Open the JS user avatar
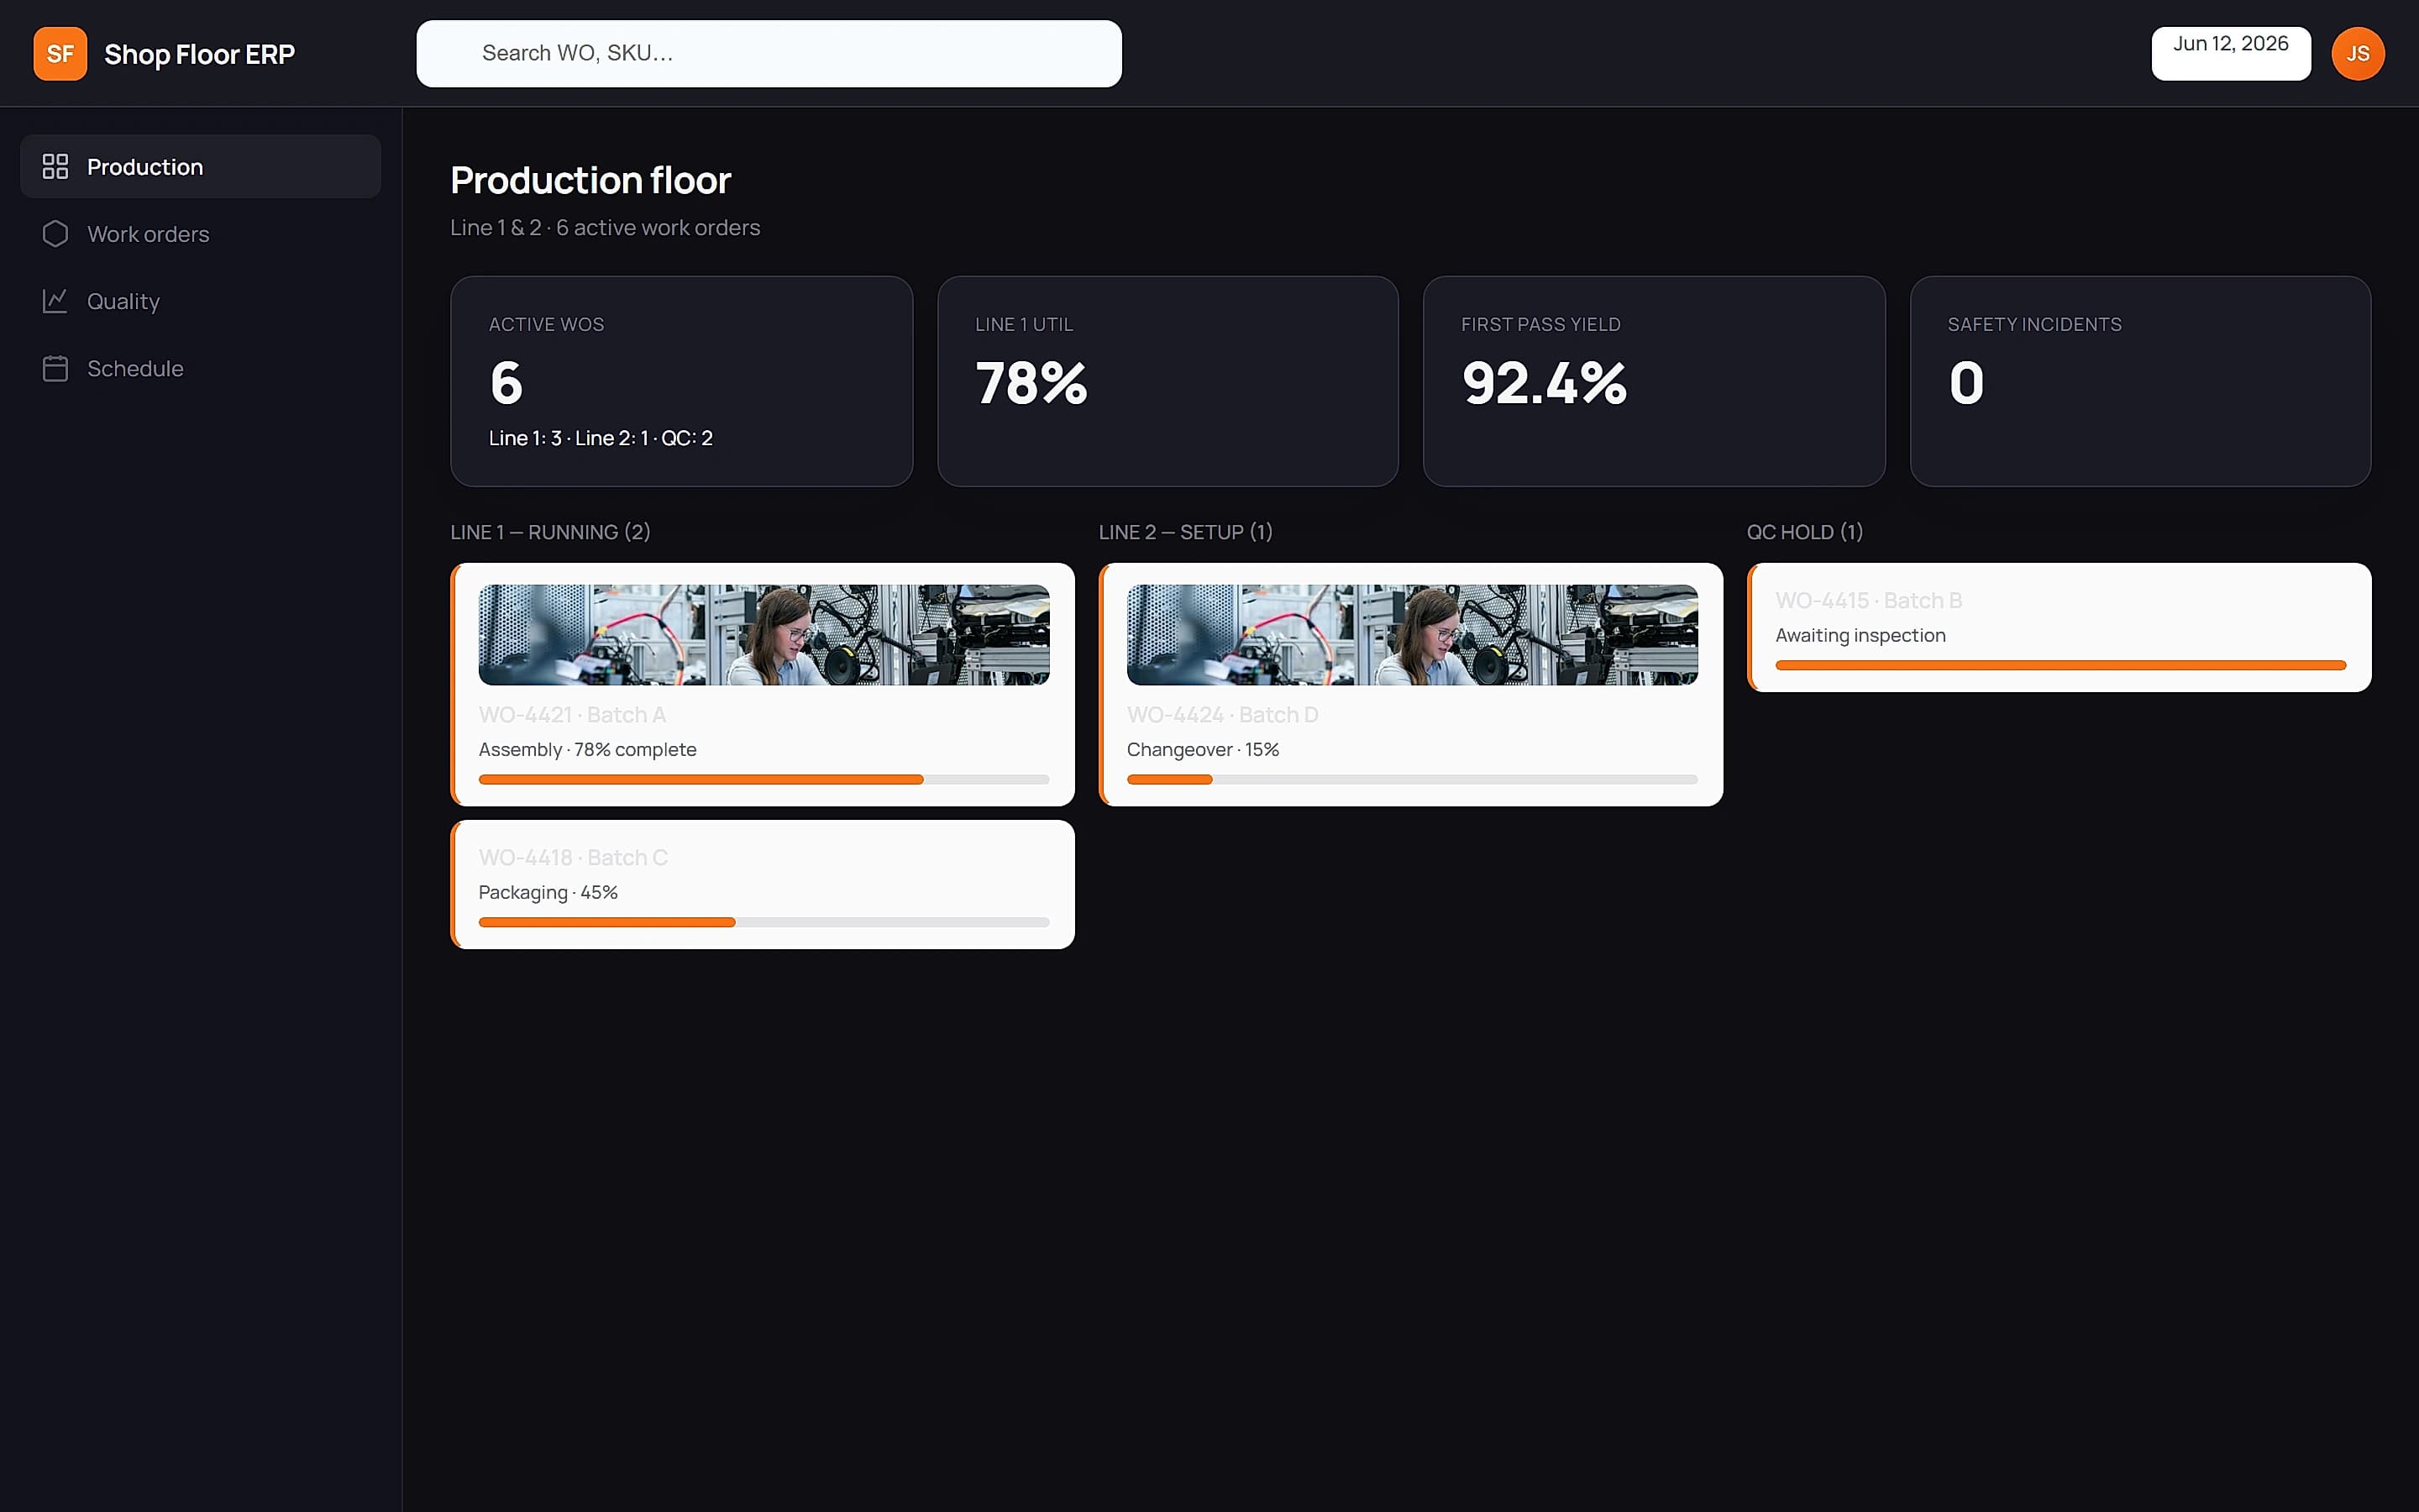 pos(2357,54)
